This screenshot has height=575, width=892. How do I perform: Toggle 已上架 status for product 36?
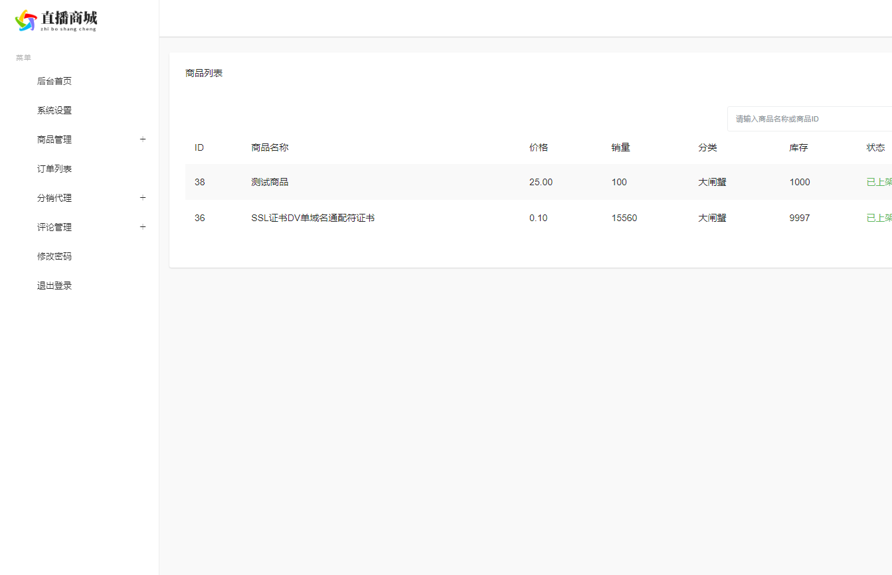pyautogui.click(x=879, y=218)
